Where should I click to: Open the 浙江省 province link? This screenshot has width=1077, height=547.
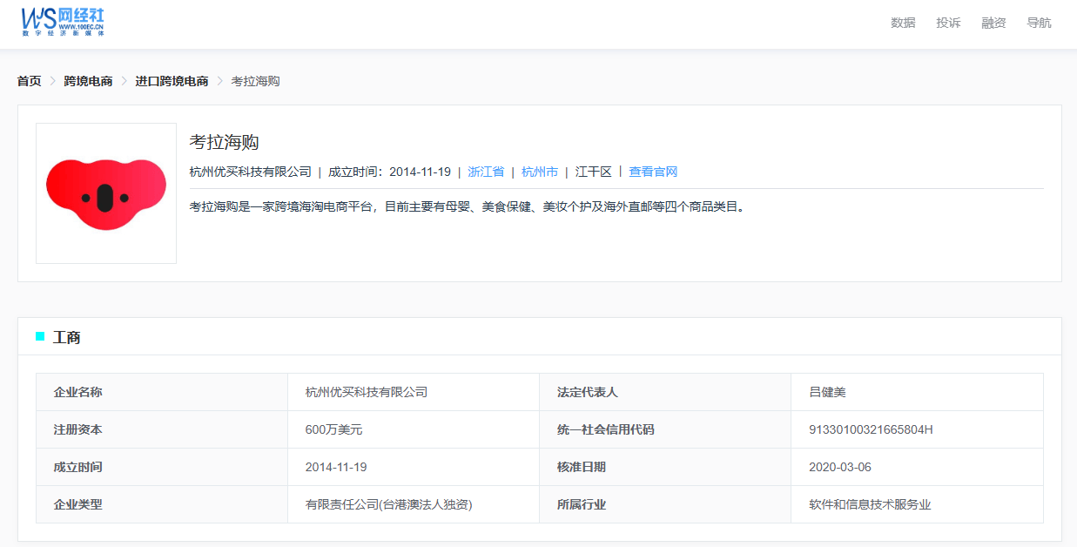click(486, 172)
